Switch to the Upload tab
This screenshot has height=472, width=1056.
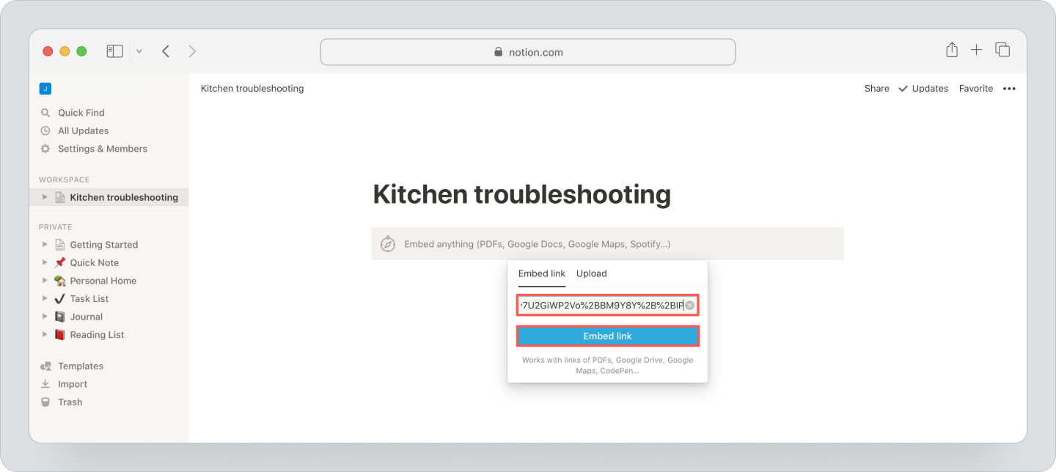[591, 273]
